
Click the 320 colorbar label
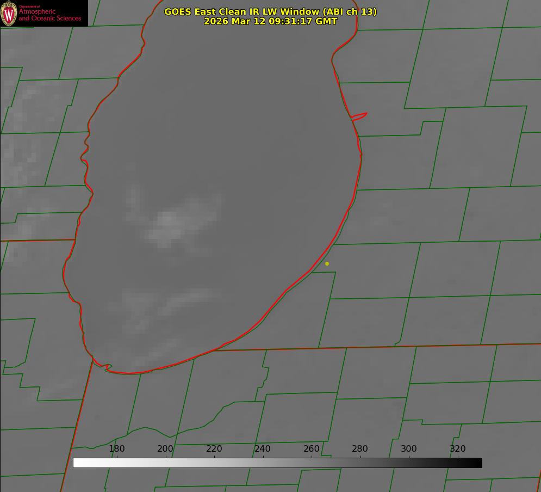(x=458, y=448)
